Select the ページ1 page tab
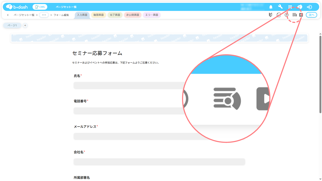The image size is (322, 181). (x=12, y=26)
